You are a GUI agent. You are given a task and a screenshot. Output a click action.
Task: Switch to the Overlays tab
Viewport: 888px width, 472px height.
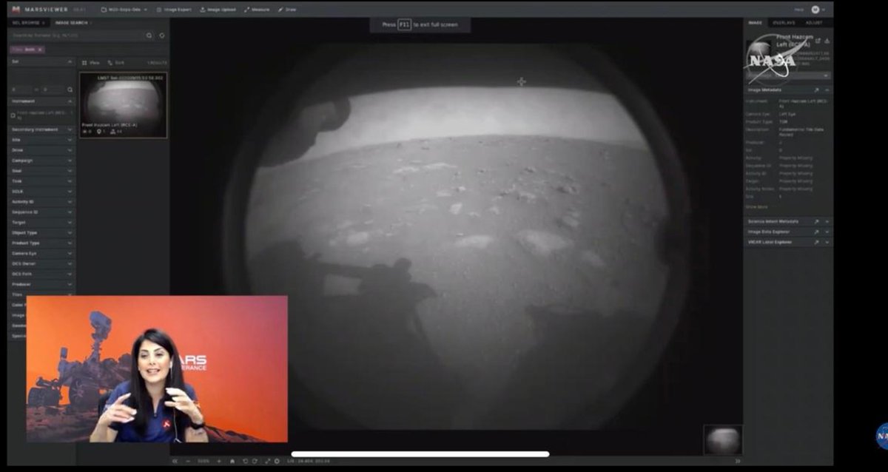pos(784,23)
